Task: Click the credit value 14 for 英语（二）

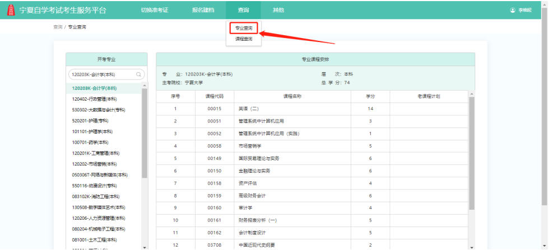Action: tap(370, 109)
